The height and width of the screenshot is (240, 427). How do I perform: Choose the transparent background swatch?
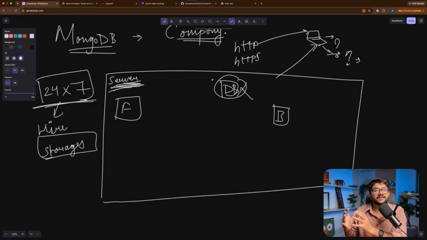(x=6, y=47)
